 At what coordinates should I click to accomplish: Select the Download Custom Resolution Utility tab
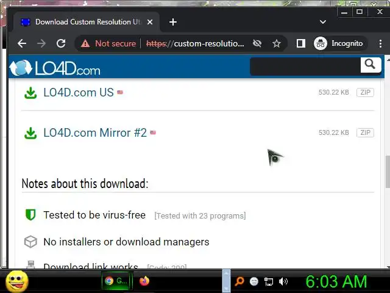click(x=87, y=22)
